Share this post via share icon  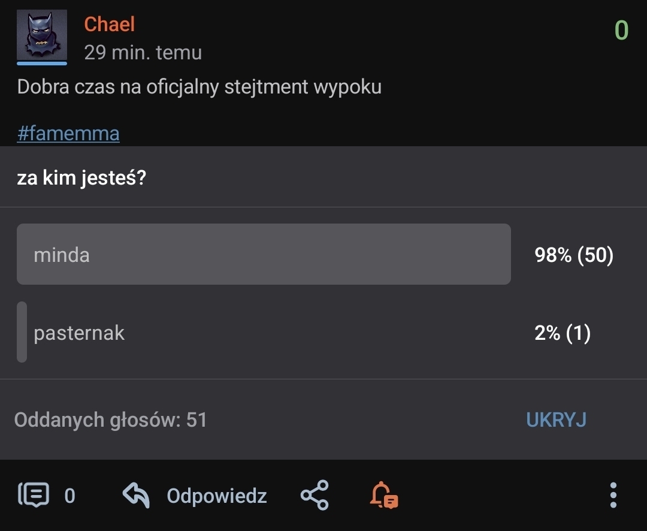(315, 495)
